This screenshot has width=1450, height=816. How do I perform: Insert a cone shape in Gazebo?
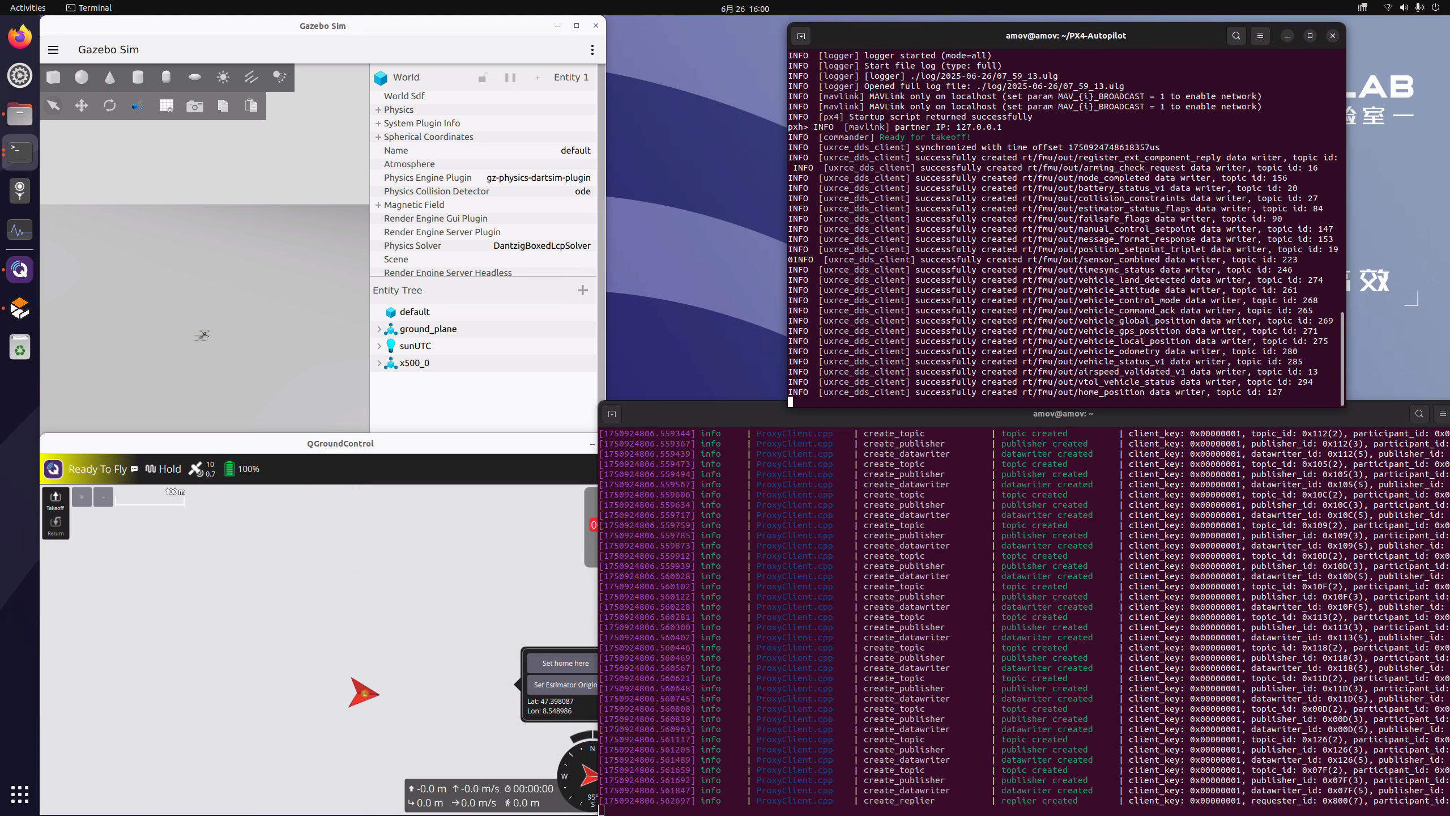(110, 77)
